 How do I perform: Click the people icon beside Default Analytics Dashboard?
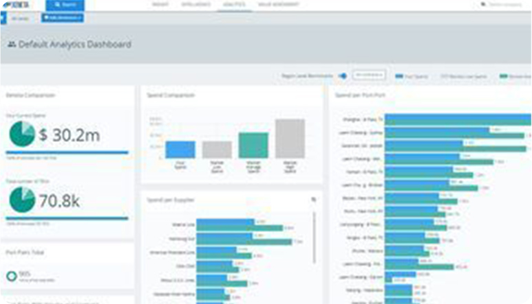12,45
